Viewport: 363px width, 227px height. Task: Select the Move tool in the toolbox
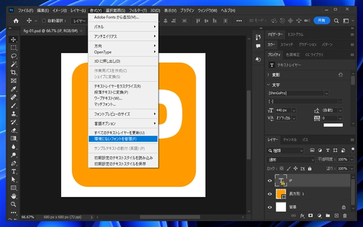click(14, 39)
